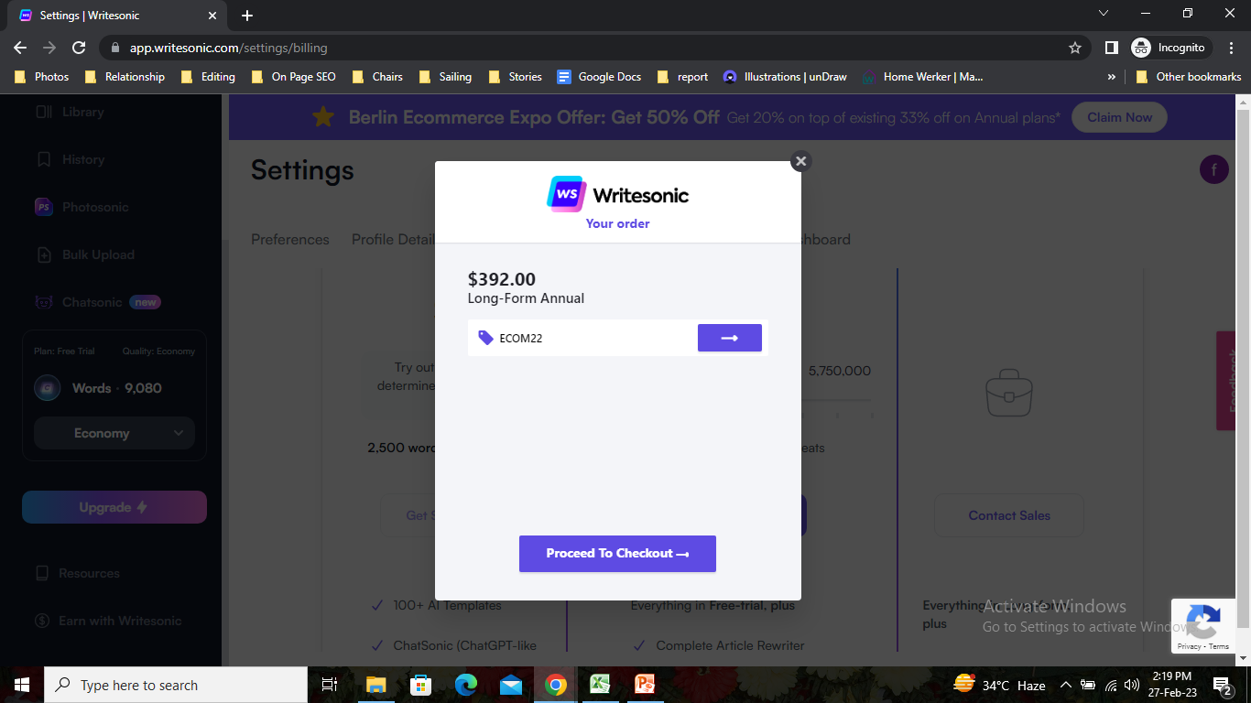Open the On Page SEO bookmark folder
The width and height of the screenshot is (1251, 703).
point(294,77)
